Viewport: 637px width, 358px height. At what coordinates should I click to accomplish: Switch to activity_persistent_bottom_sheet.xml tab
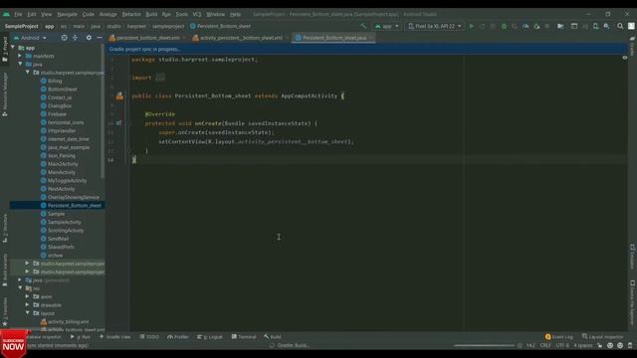pyautogui.click(x=241, y=38)
